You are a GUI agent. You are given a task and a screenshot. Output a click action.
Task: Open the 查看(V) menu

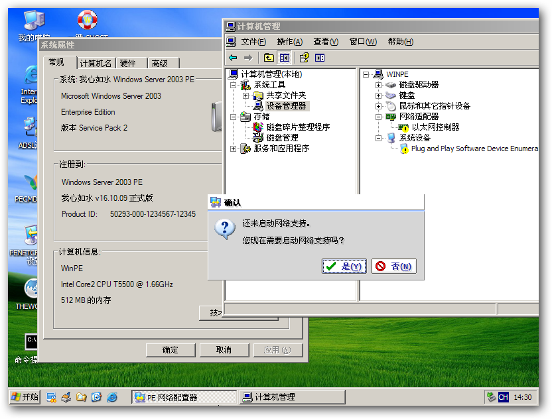(x=326, y=42)
